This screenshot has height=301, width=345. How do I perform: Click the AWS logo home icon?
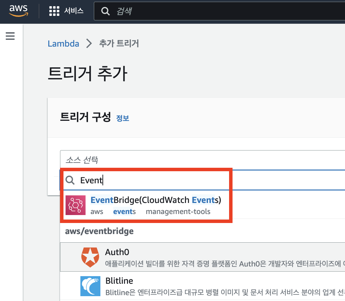pos(19,10)
